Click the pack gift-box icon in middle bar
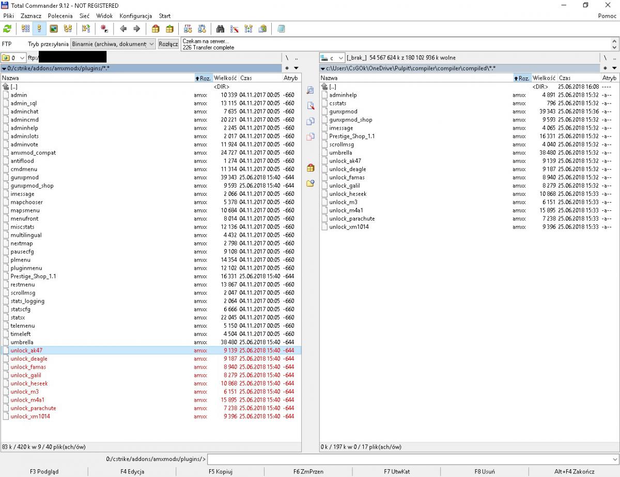620x477 pixels. click(310, 168)
